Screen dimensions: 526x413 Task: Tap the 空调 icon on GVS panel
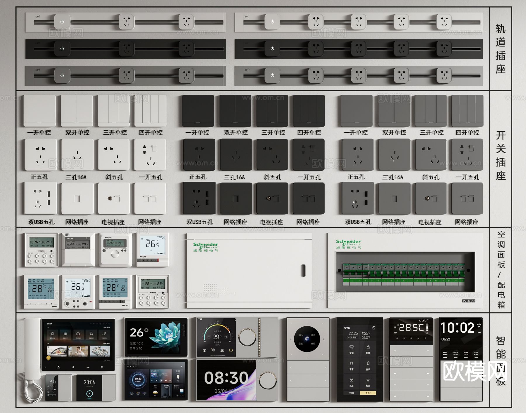pos(352,347)
